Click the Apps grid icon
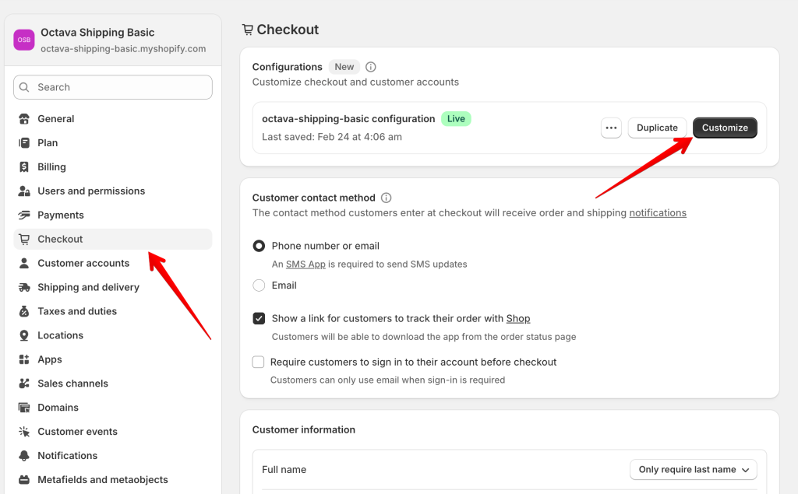 coord(23,360)
